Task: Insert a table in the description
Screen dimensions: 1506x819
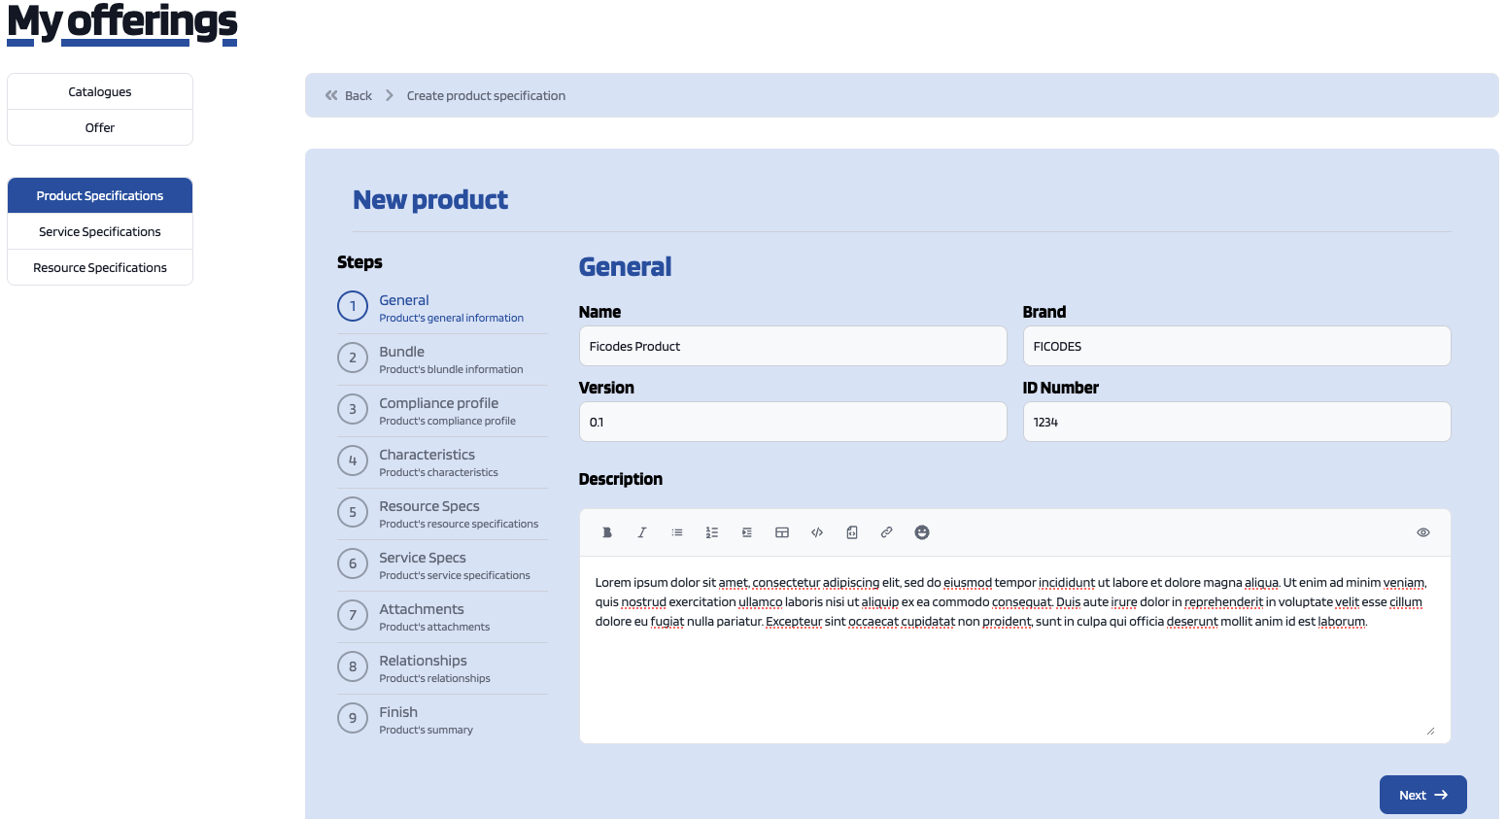Action: click(782, 532)
